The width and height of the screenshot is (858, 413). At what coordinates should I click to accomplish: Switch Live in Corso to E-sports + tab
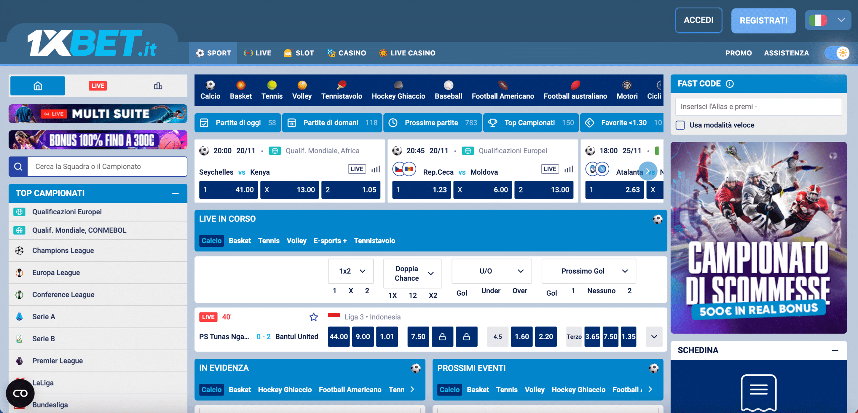tap(330, 241)
